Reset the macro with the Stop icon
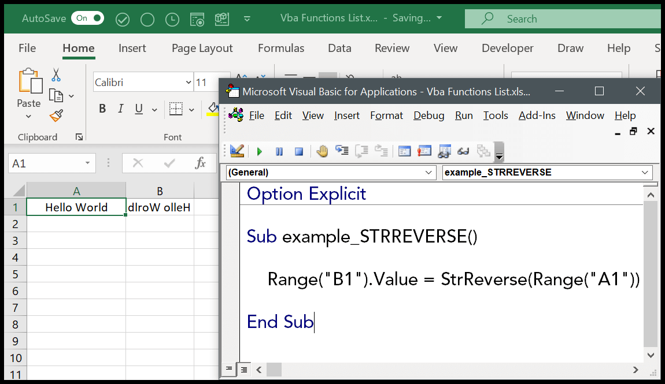 click(x=298, y=151)
